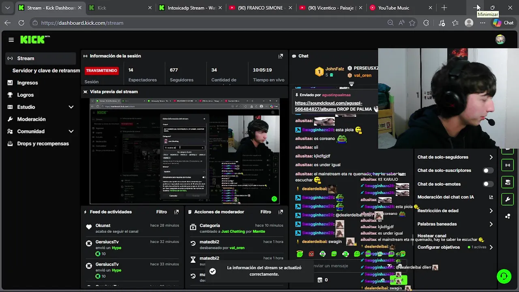This screenshot has height=292, width=519.
Task: Open a new browser tab
Action: (x=444, y=8)
